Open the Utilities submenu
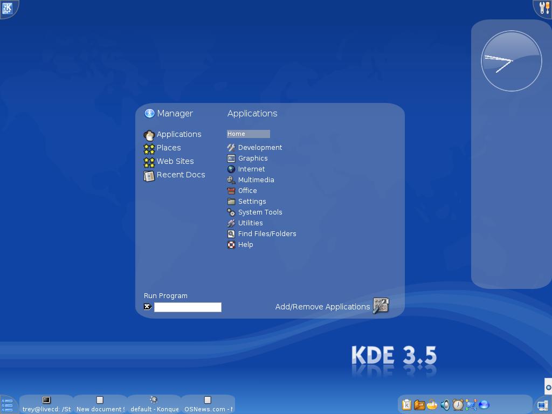Screen dimensions: 552x414 250,223
